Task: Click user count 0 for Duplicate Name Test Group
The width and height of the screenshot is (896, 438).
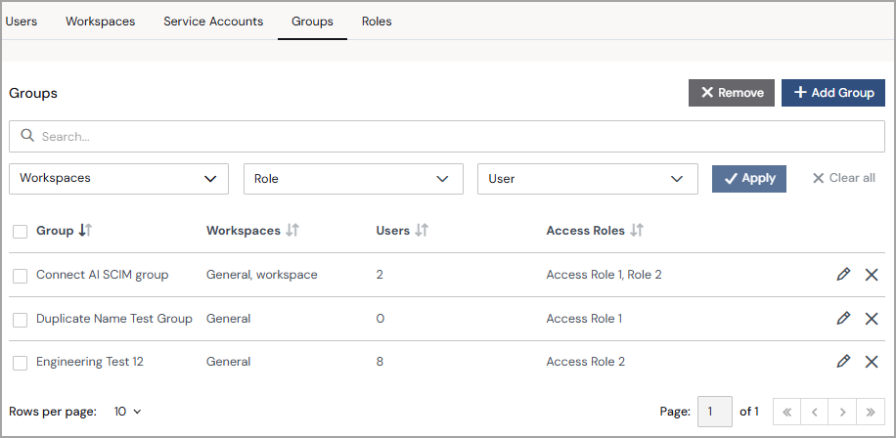Action: pyautogui.click(x=380, y=318)
